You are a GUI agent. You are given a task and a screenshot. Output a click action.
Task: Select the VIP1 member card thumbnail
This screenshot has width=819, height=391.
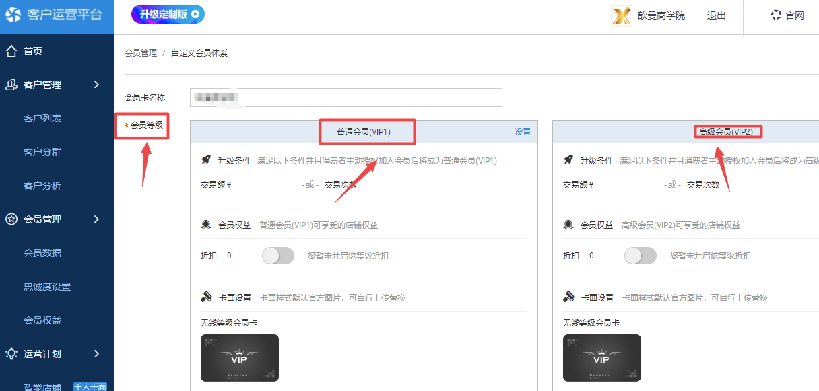click(x=240, y=358)
